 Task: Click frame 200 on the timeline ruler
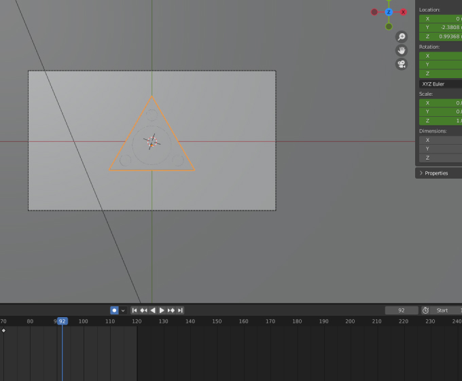point(350,321)
